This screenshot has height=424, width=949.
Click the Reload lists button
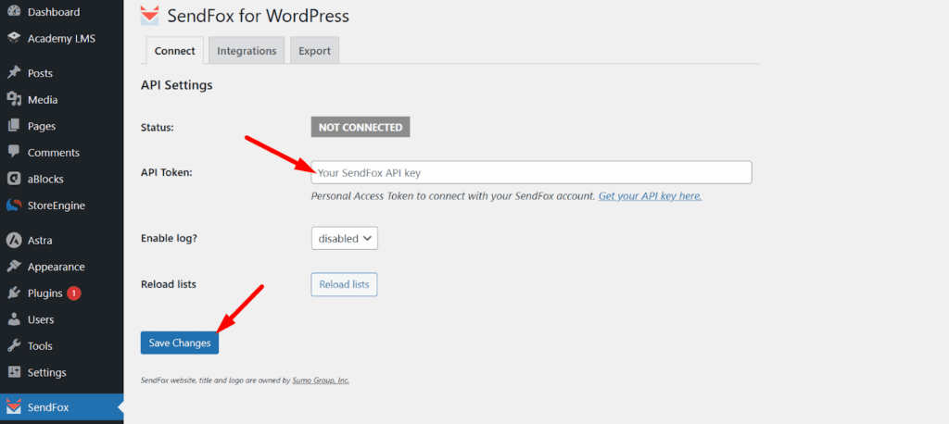345,284
